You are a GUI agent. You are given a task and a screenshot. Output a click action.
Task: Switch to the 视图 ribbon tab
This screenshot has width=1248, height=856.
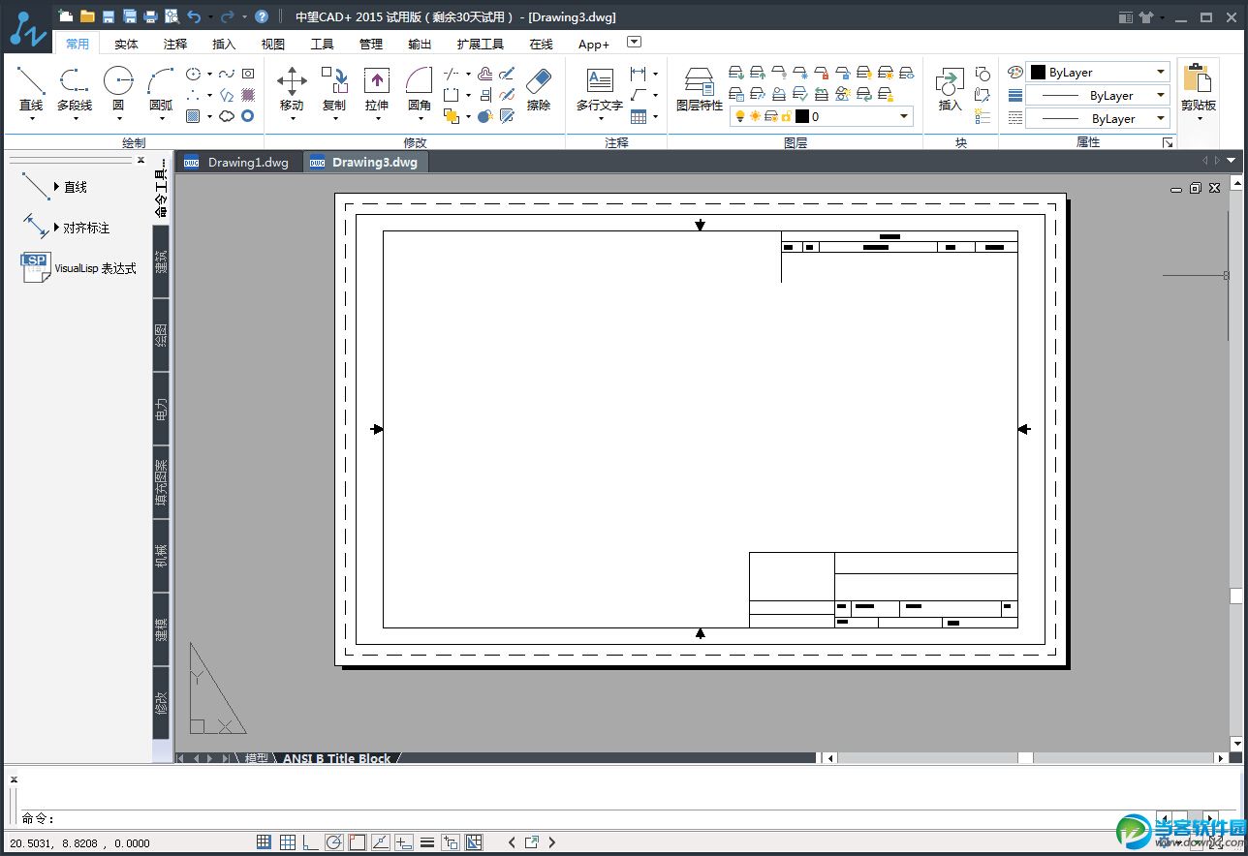point(273,44)
